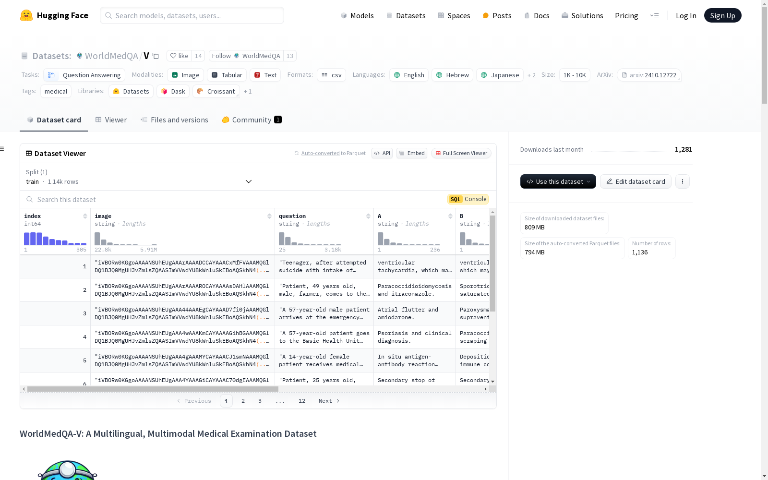Click the question lengths histogram
The width and height of the screenshot is (768, 480).
310,239
